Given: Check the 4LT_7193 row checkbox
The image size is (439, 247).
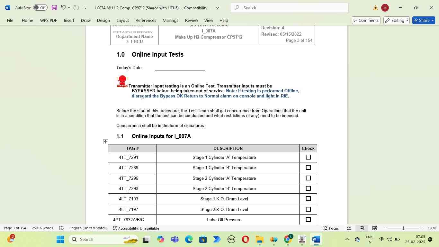Looking at the screenshot, I should pyautogui.click(x=308, y=199).
